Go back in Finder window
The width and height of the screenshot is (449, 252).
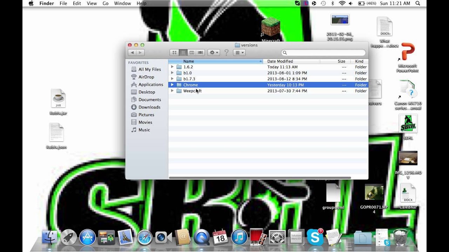point(132,52)
